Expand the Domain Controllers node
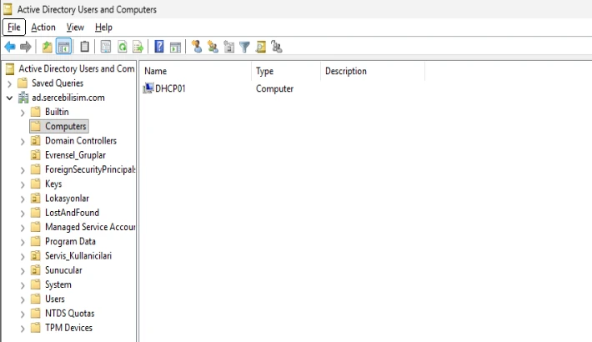Viewport: 592px width, 342px height. click(23, 141)
